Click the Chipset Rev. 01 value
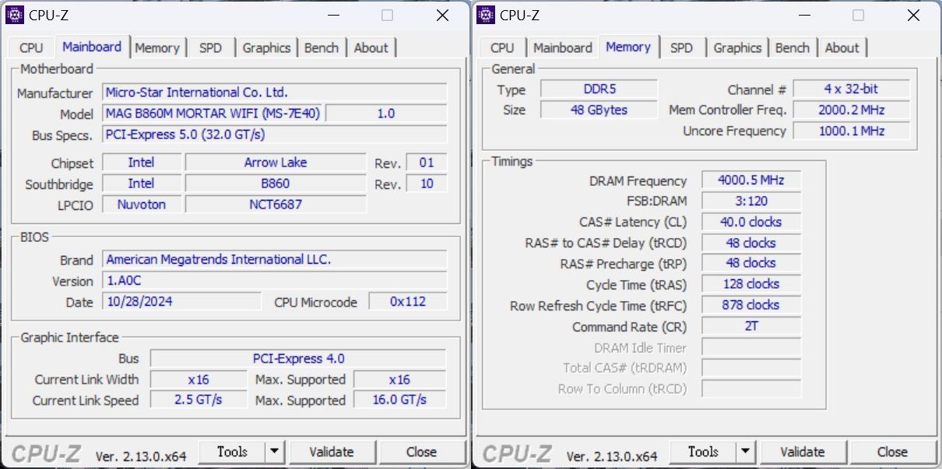 (427, 163)
